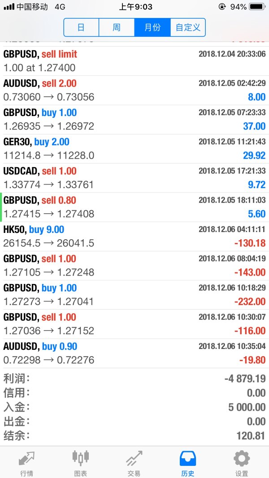269x478 pixels.
Task: Switch to the 周 week tab
Action: click(x=117, y=27)
